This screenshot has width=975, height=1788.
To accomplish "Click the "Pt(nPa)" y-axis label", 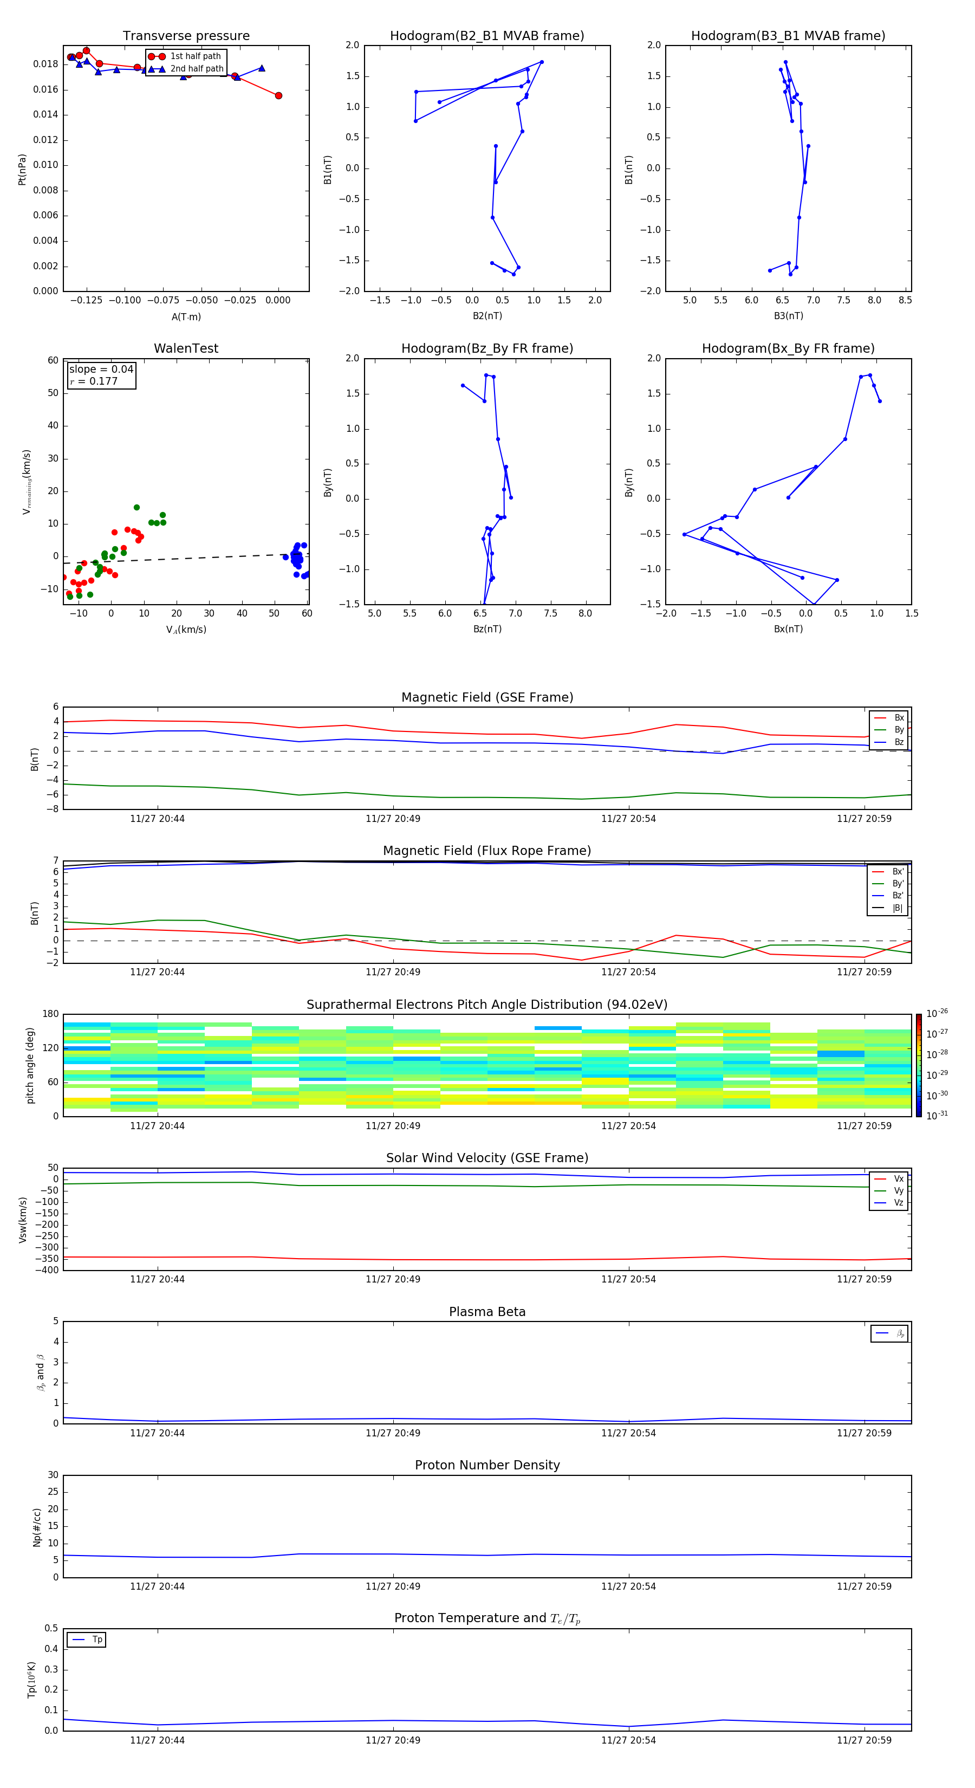I will (x=22, y=170).
